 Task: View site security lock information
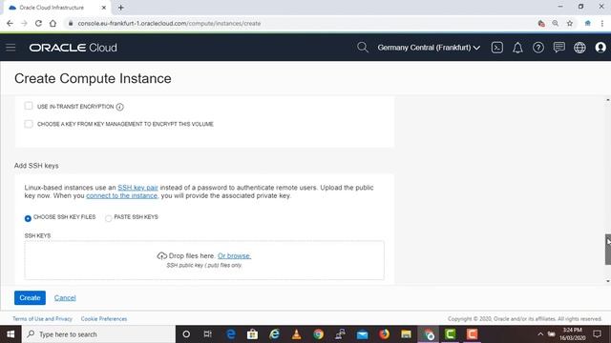71,23
